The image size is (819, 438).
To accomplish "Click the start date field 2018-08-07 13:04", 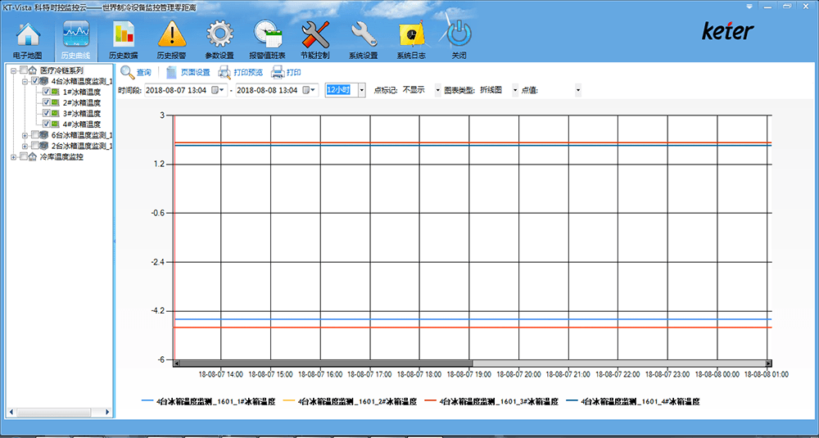I will (178, 90).
